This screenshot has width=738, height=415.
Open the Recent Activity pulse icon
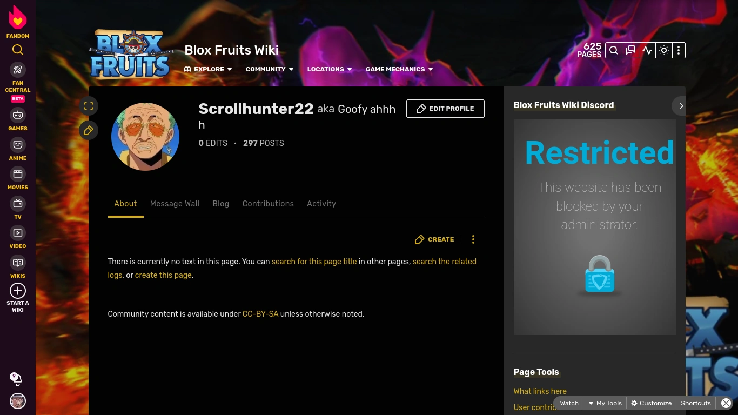[647, 50]
